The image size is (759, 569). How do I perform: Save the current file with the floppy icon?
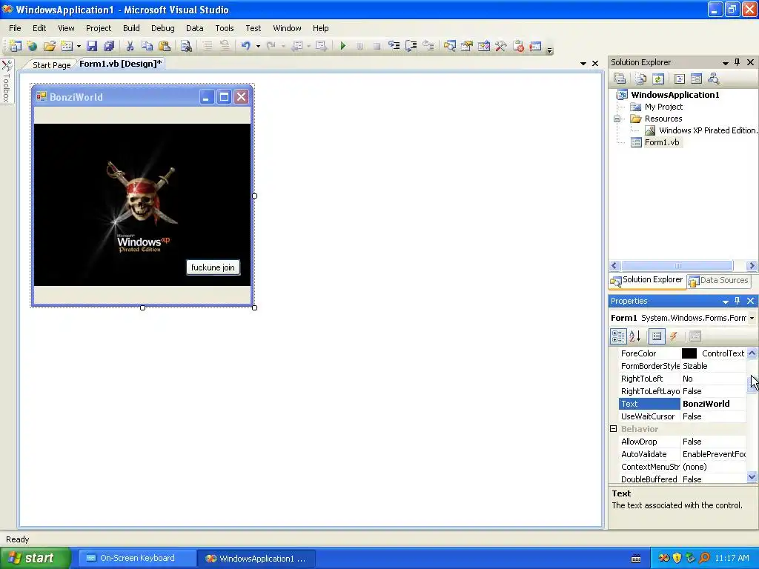coord(91,46)
